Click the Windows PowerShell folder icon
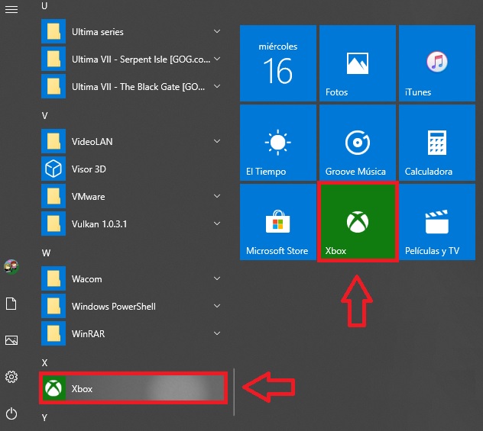The image size is (483, 431). [53, 306]
